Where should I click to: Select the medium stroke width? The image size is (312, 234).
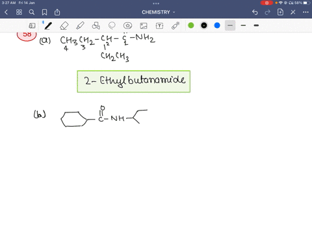coord(243,25)
